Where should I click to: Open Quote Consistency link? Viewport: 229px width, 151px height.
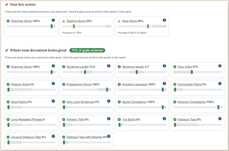pos(134,102)
